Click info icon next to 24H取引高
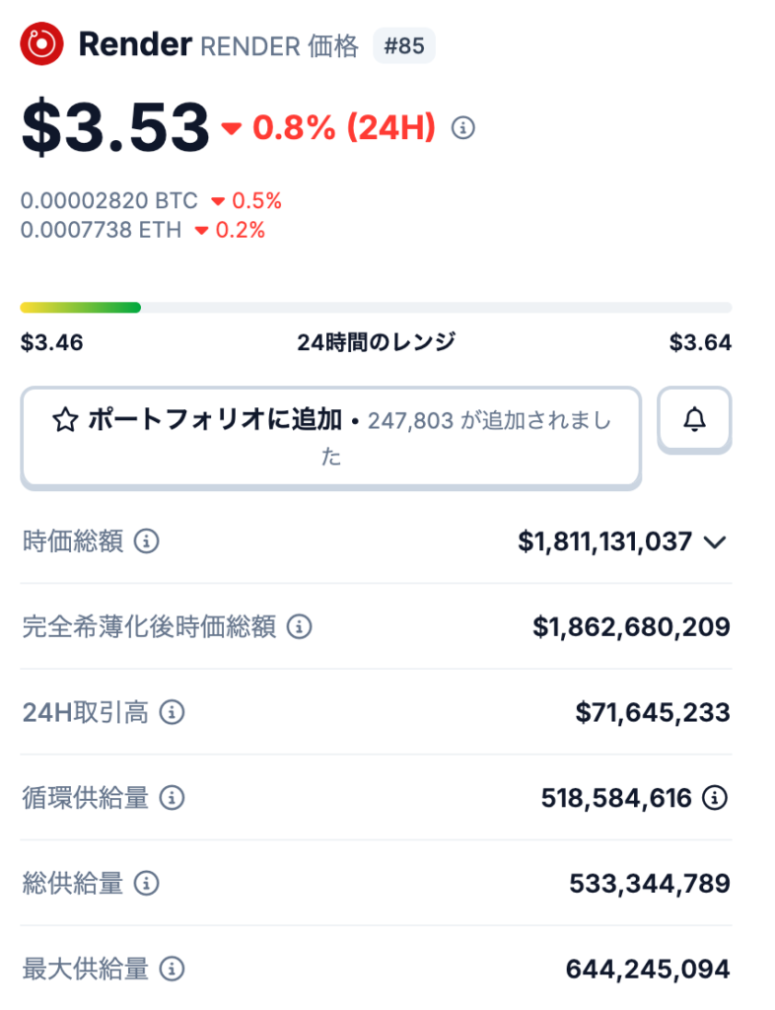The height and width of the screenshot is (1010, 775). 172,712
